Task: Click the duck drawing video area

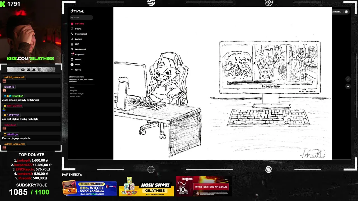Action: coord(222,83)
